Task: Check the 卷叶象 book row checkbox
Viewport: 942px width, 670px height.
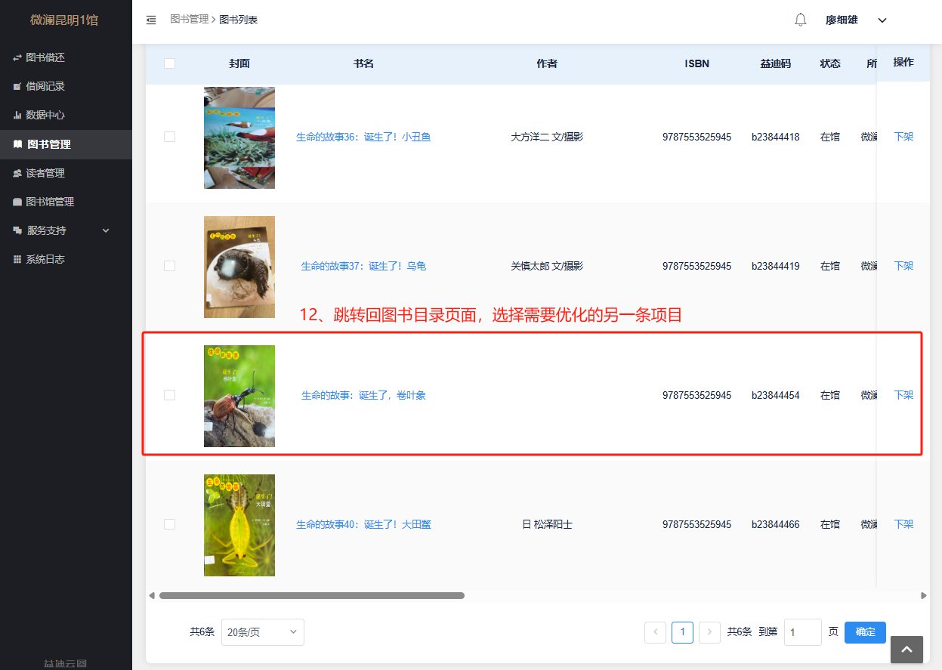Action: tap(169, 395)
